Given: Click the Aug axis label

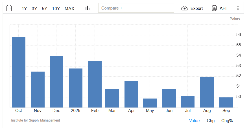Looking at the screenshot, I should click(x=207, y=111).
